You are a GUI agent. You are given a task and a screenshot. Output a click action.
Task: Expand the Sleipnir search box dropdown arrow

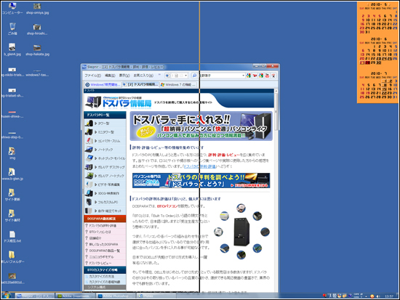(243, 76)
